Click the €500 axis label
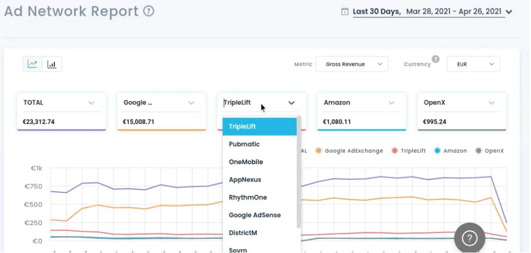This screenshot has height=253, width=531. tap(33, 205)
